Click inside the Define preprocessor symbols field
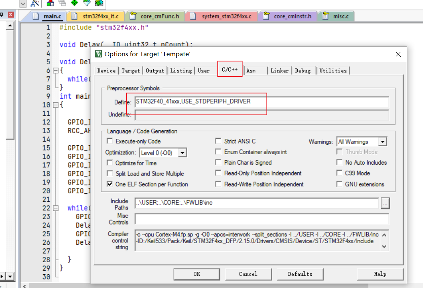The width and height of the screenshot is (423, 288). pos(243,102)
